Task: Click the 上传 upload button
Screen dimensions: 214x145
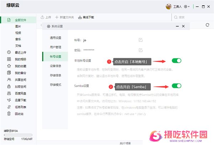Action: [46, 17]
